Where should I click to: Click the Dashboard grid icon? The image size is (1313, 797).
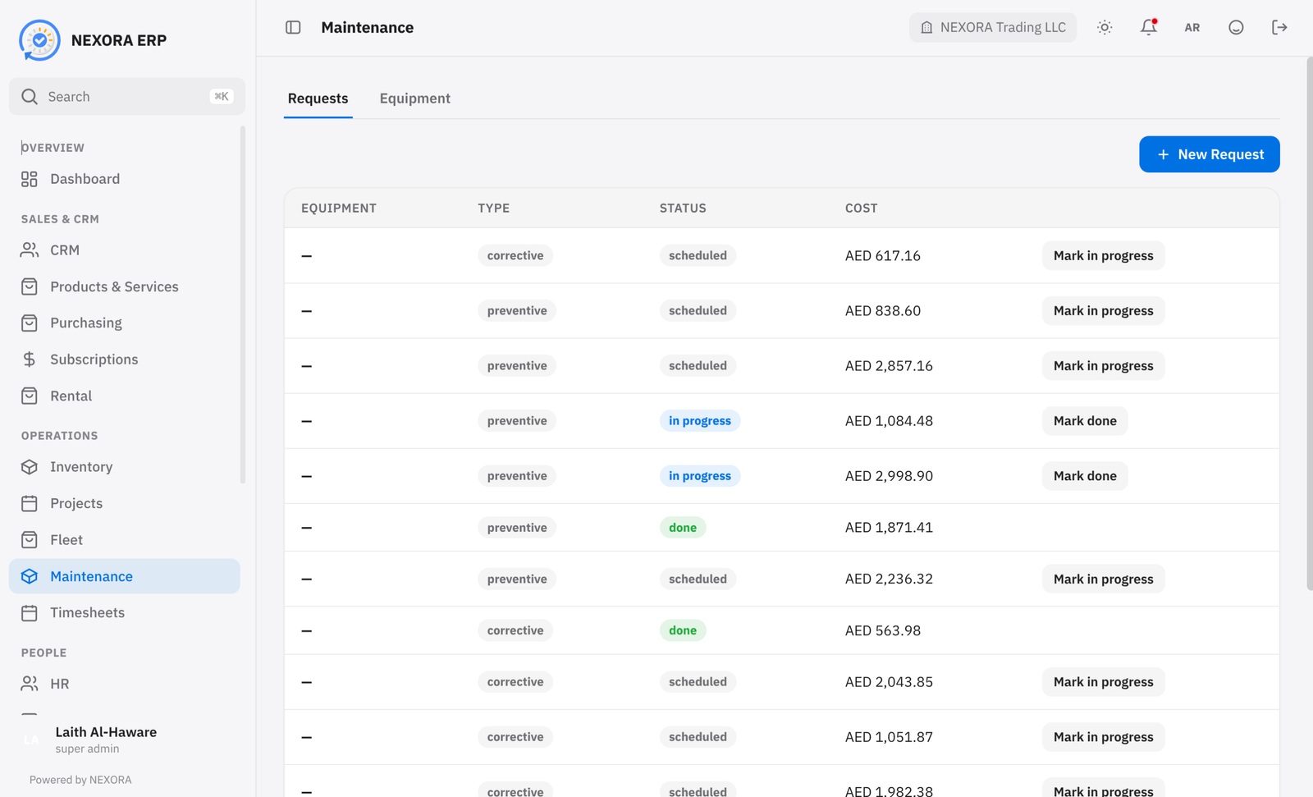[x=30, y=179]
